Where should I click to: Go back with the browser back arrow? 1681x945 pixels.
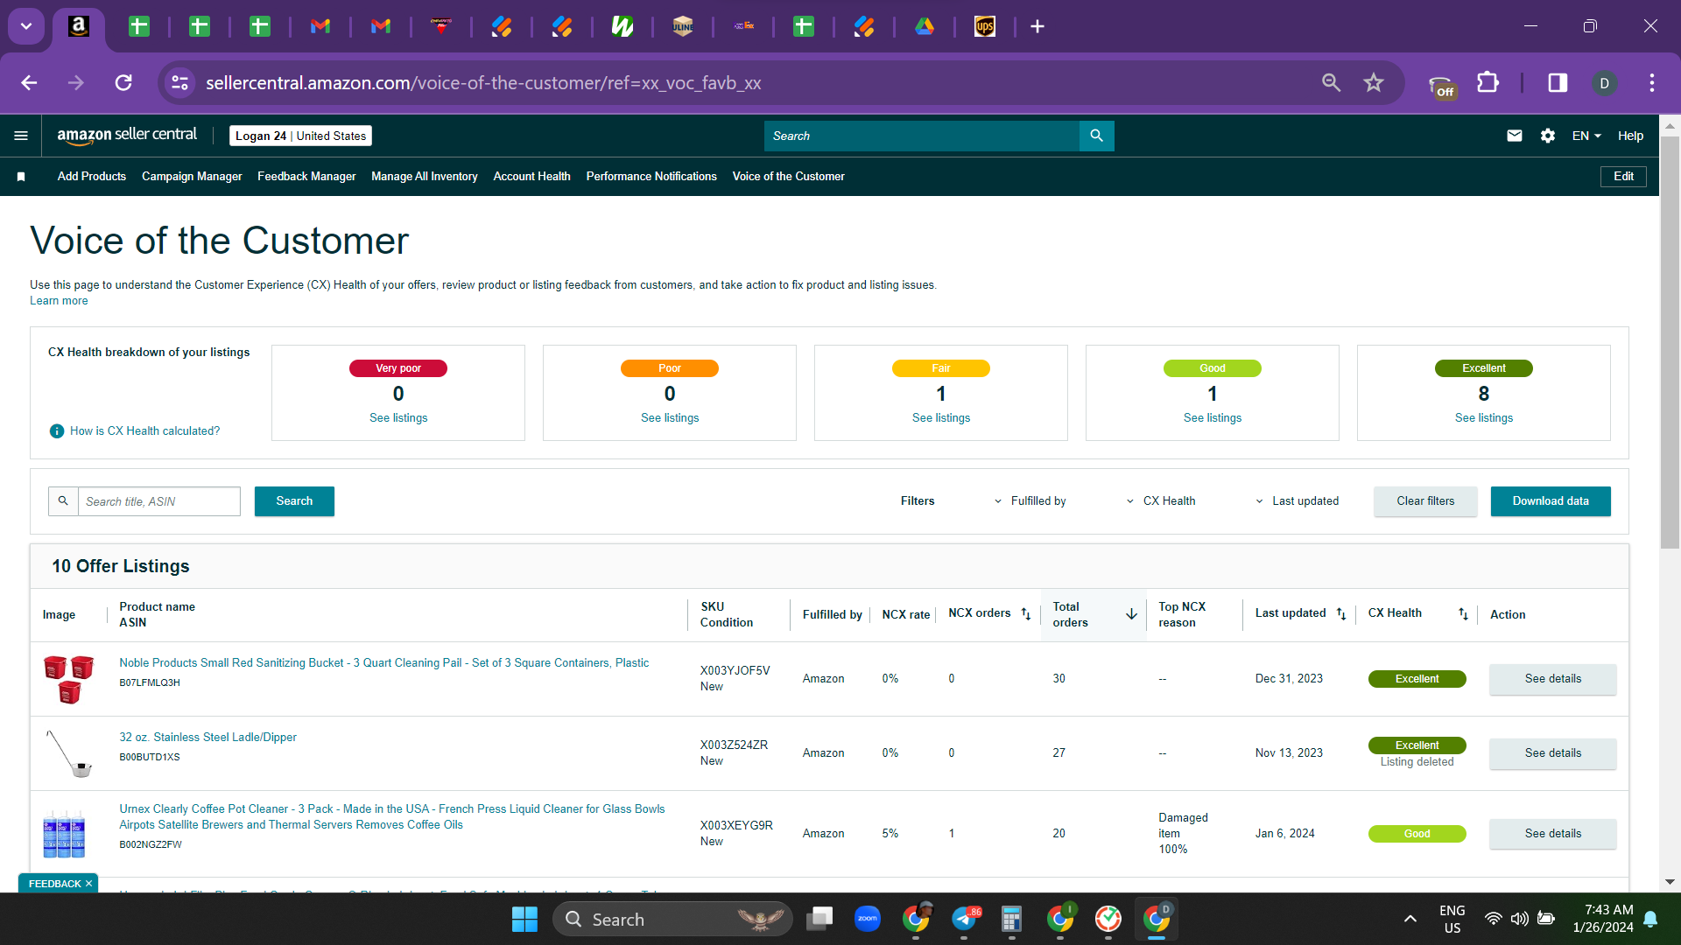coord(29,83)
